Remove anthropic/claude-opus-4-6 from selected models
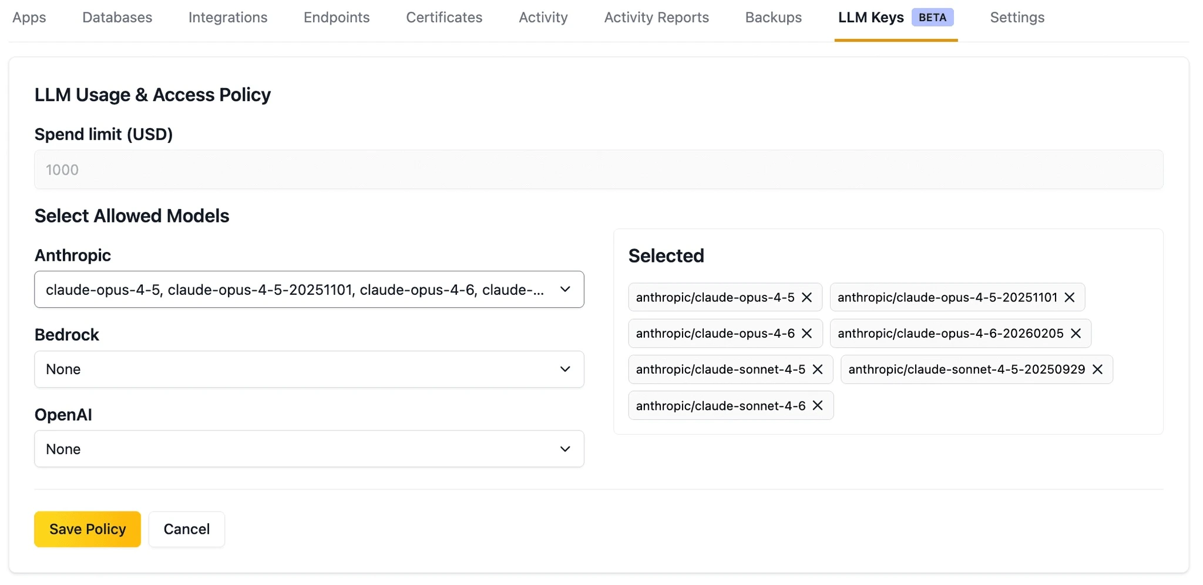The image size is (1203, 585). pyautogui.click(x=807, y=333)
